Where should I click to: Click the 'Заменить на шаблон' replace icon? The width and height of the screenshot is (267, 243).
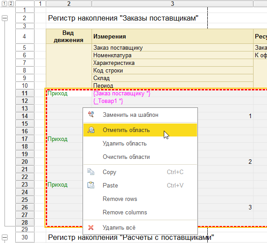(x=91, y=115)
